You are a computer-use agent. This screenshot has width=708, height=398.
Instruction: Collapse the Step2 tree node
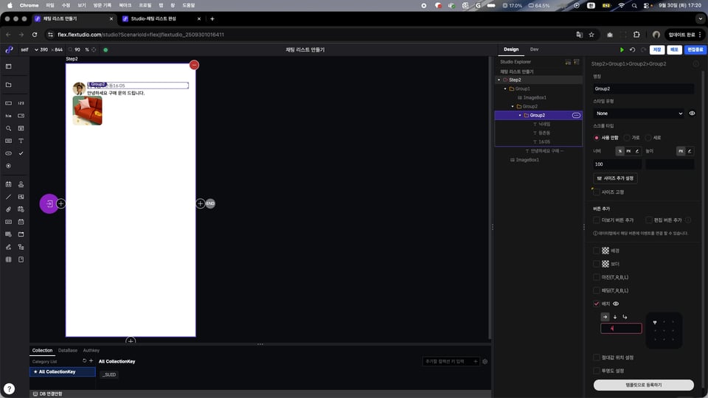(x=499, y=80)
